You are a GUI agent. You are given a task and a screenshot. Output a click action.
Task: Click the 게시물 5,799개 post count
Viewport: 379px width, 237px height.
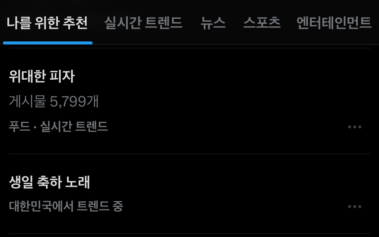[x=54, y=101]
